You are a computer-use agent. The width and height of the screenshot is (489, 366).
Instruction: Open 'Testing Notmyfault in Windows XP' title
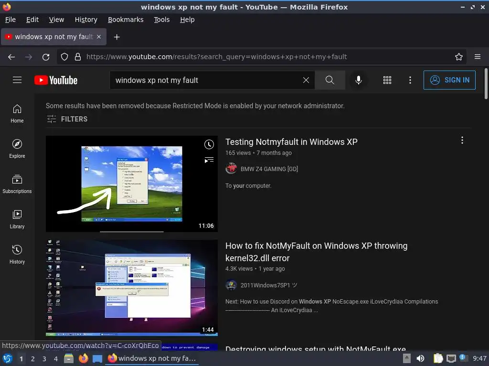click(291, 142)
